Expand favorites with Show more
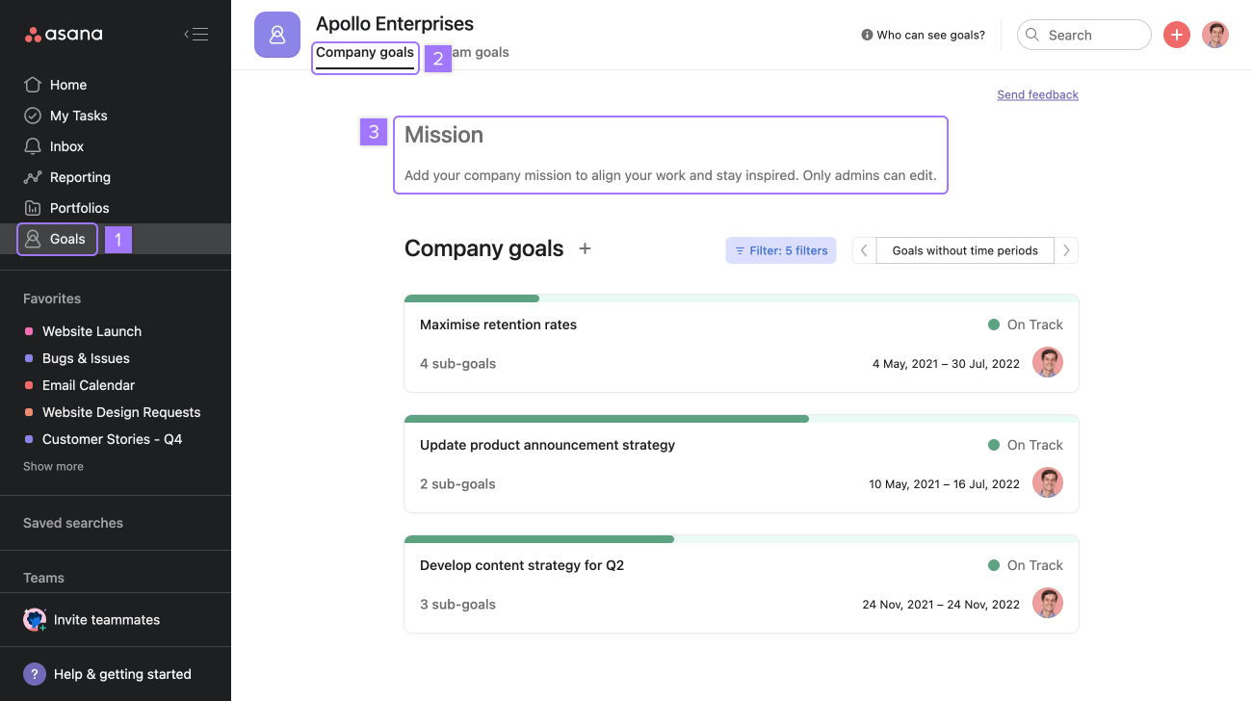 coord(53,466)
